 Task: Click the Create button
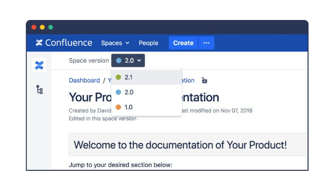(184, 43)
